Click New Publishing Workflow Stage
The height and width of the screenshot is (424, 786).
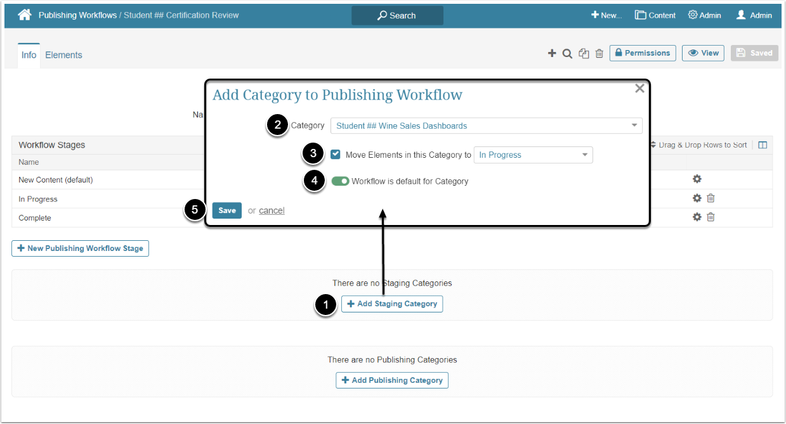click(80, 248)
